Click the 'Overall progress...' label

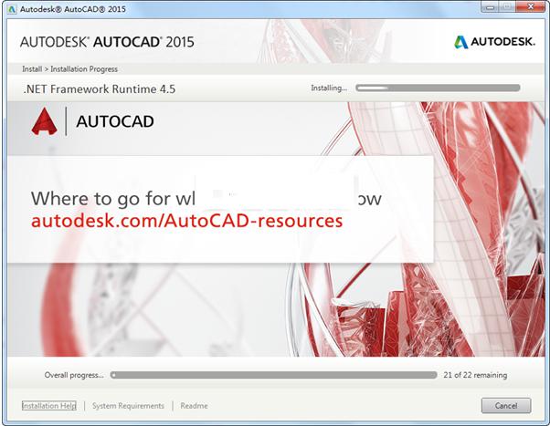[x=74, y=375]
